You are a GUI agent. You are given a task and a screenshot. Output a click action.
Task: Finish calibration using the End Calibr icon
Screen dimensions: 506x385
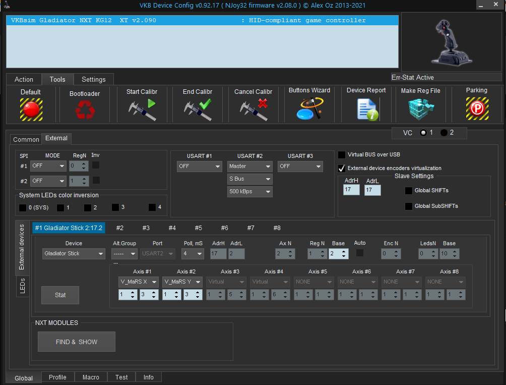tap(198, 110)
